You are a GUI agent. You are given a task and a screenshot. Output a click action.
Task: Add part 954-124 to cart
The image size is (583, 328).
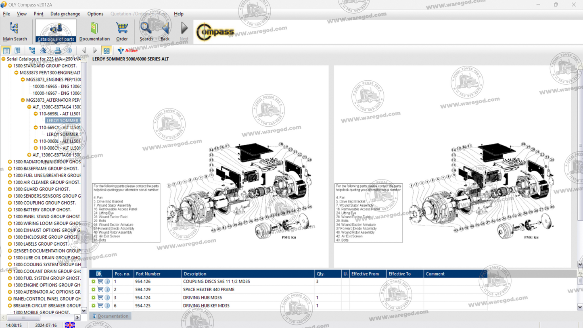coord(100,298)
